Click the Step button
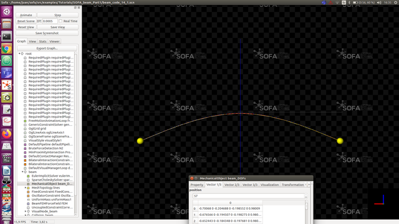 click(57, 15)
